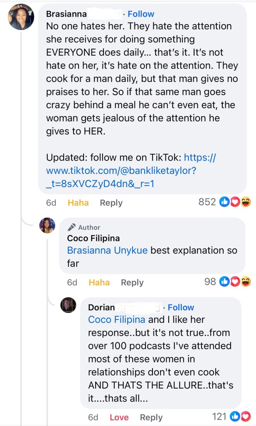The height and width of the screenshot is (426, 256).
Task: Open Brasianna's profile picture
Action: point(21,17)
